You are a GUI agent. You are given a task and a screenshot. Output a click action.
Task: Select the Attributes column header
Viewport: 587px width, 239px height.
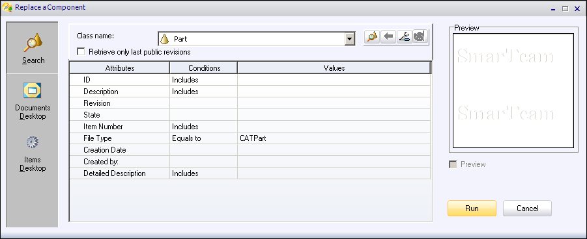120,68
